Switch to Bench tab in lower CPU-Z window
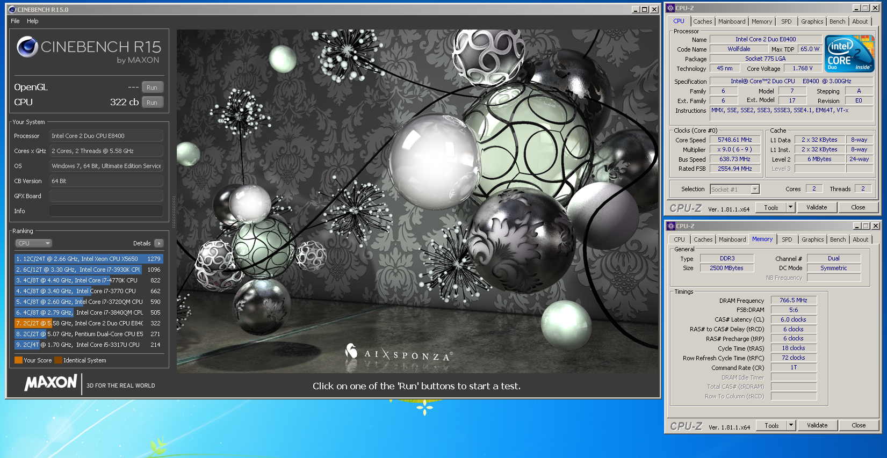Screen dimensions: 887x458 (838, 239)
